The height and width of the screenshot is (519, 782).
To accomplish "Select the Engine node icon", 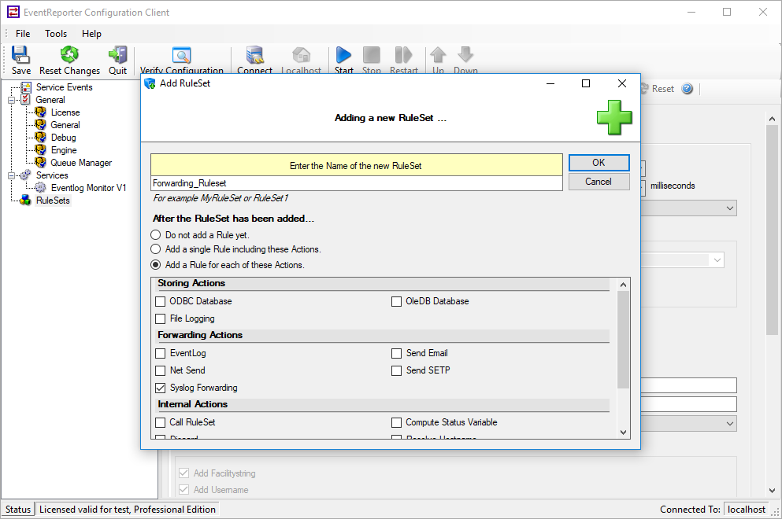I will click(x=40, y=149).
